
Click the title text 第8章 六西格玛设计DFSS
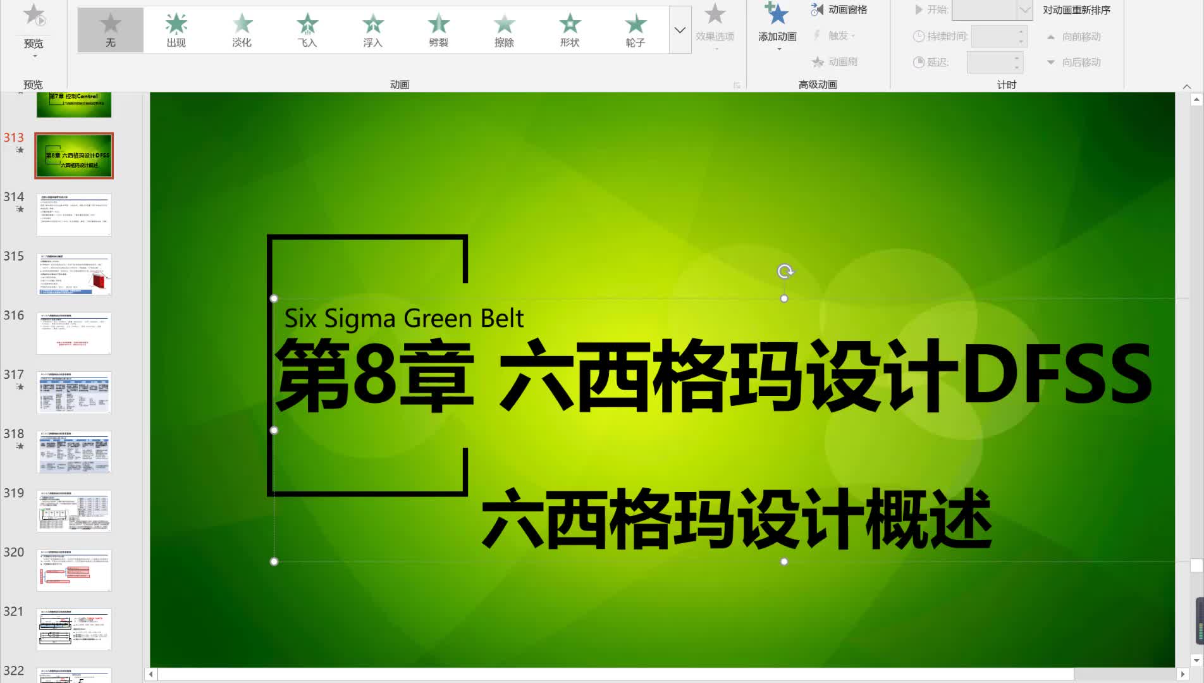point(713,375)
